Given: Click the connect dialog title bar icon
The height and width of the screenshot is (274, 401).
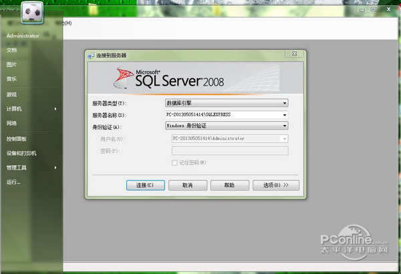Looking at the screenshot, I should (91, 55).
